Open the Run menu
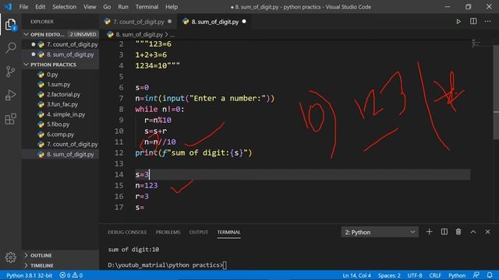The image size is (499, 280). (x=123, y=7)
